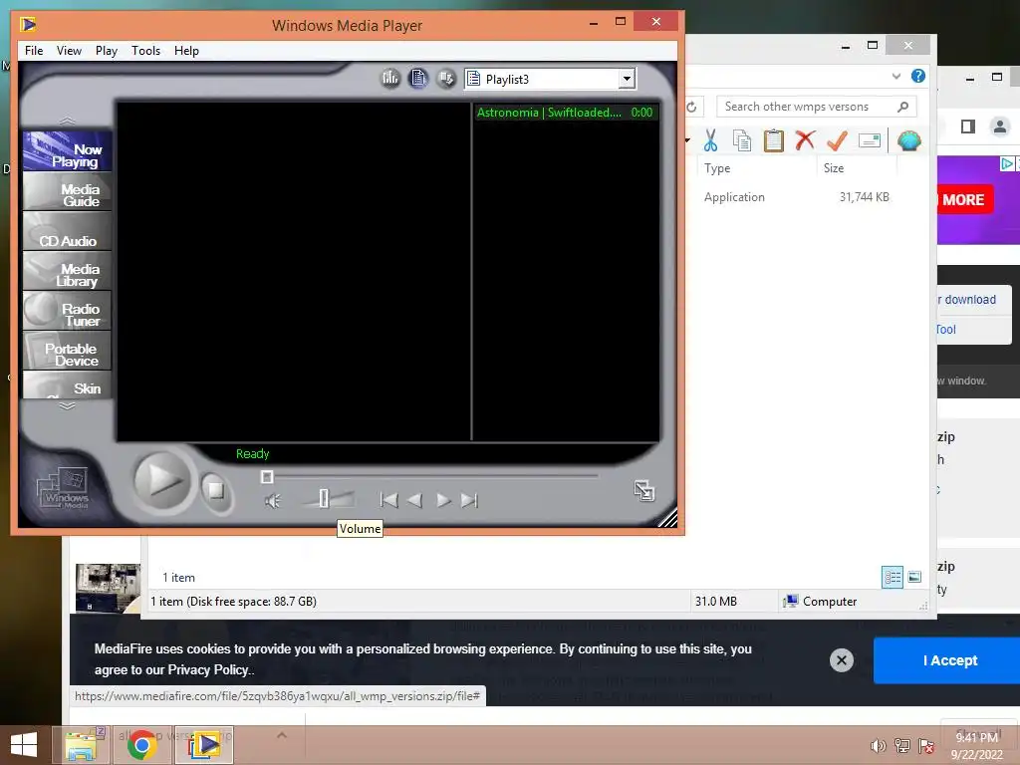Open the Now Playing tab

[x=68, y=151]
